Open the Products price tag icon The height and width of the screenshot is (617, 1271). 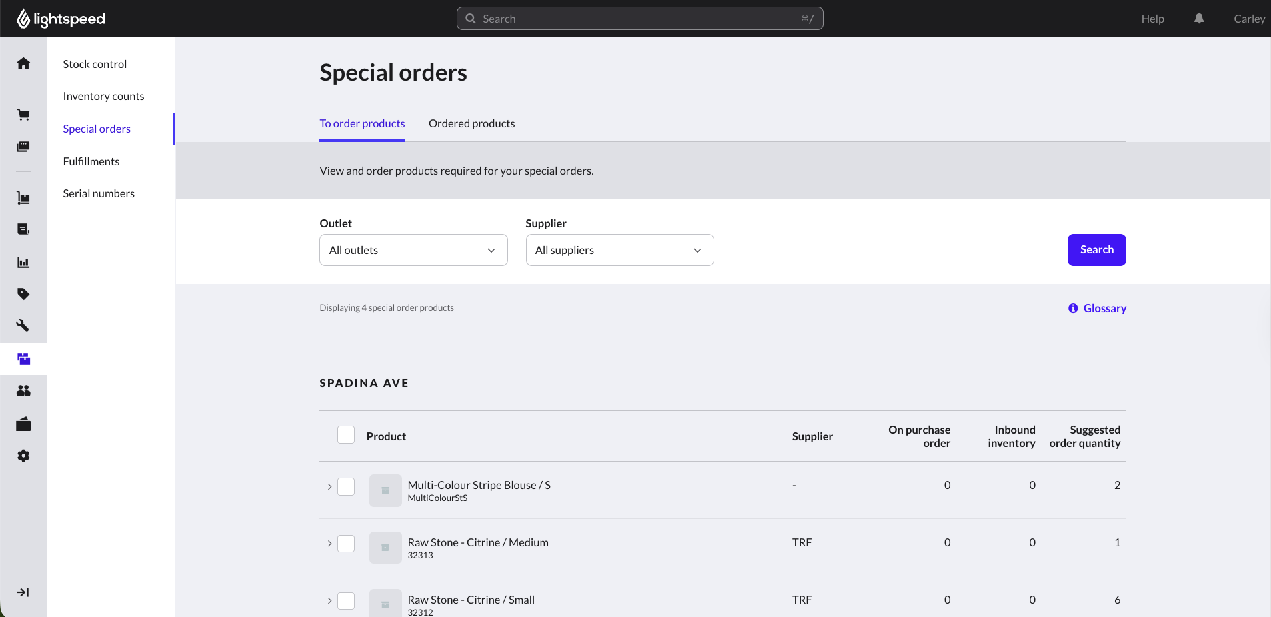(23, 294)
